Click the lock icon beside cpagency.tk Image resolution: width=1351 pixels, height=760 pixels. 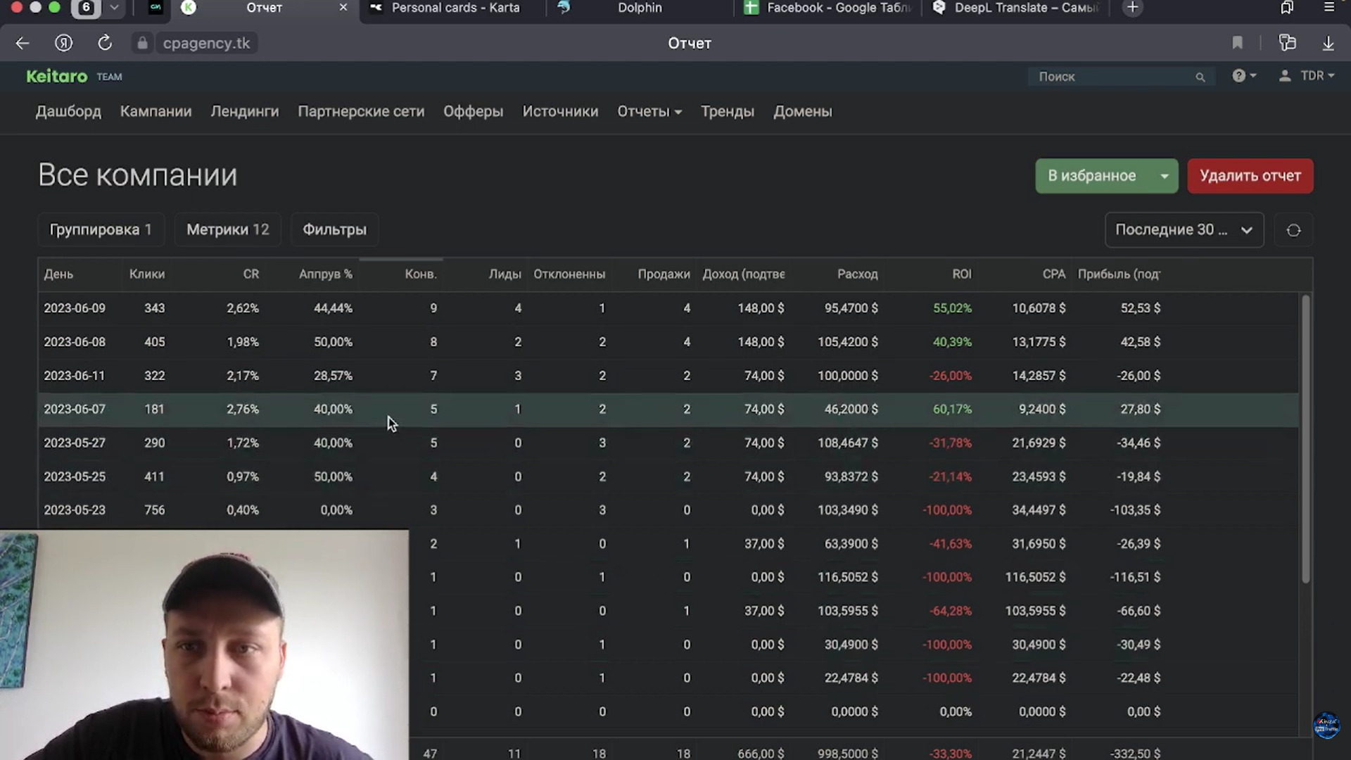[x=142, y=44]
